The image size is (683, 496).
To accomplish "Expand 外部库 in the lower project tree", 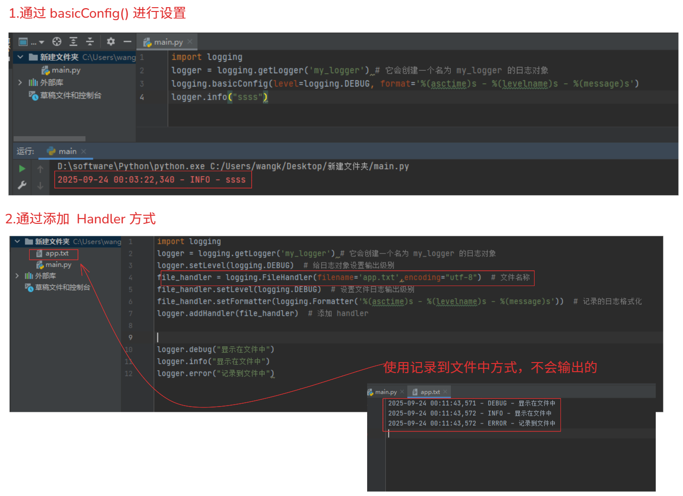I will [x=17, y=276].
